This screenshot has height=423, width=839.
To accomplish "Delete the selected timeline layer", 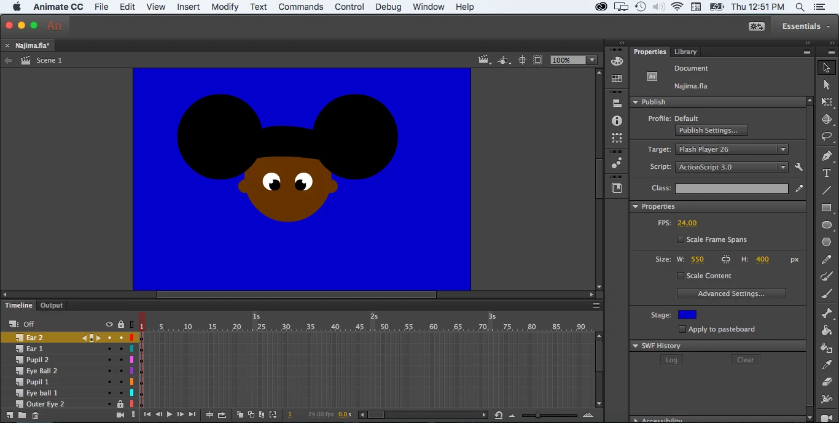I will point(36,415).
